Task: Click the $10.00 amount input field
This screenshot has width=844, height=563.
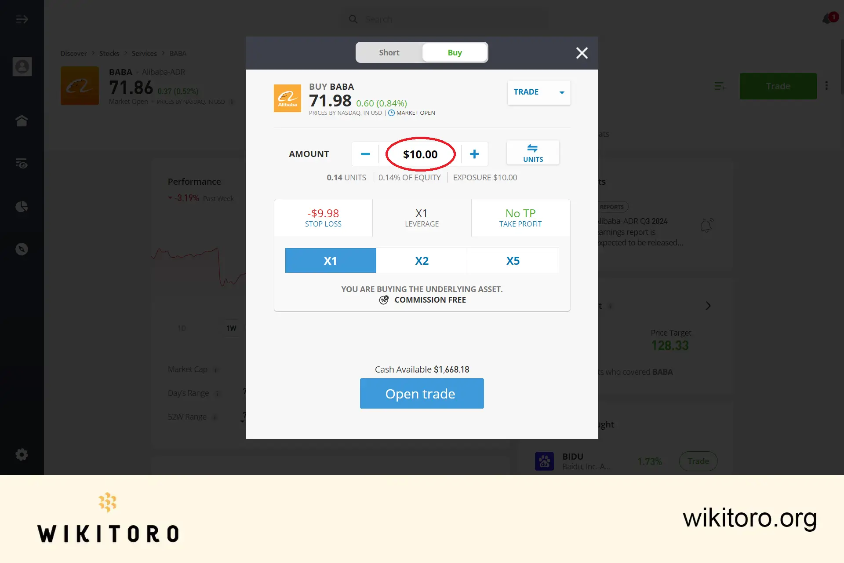Action: point(420,154)
